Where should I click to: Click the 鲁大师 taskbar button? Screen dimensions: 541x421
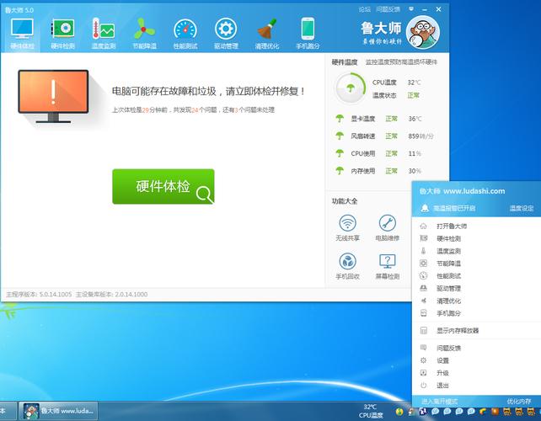58,411
